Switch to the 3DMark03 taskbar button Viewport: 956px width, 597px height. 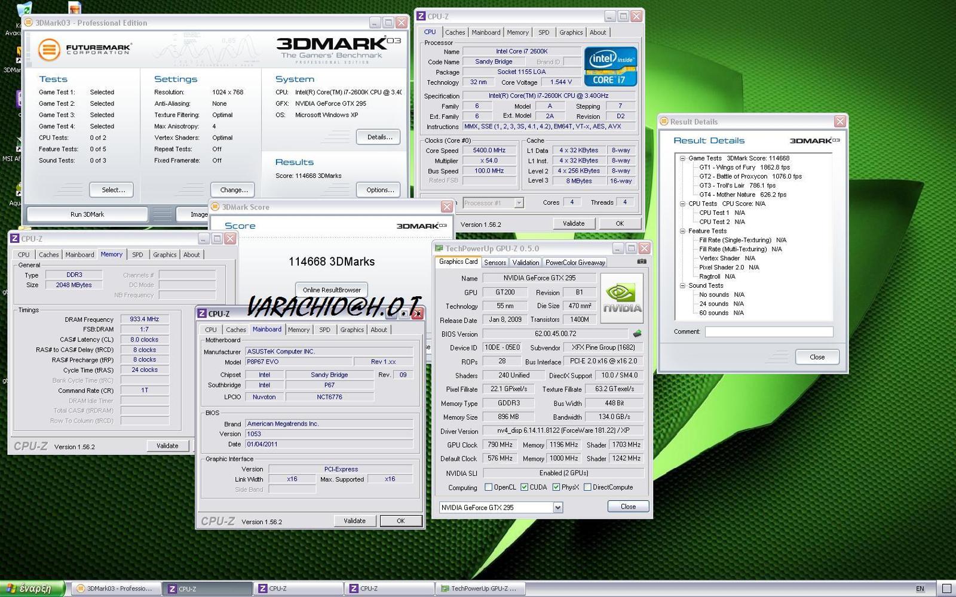pos(115,589)
